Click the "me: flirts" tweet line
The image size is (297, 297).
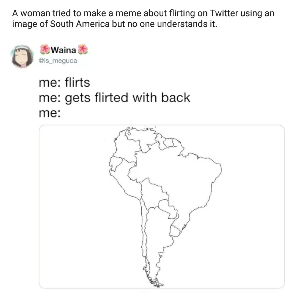coord(64,82)
